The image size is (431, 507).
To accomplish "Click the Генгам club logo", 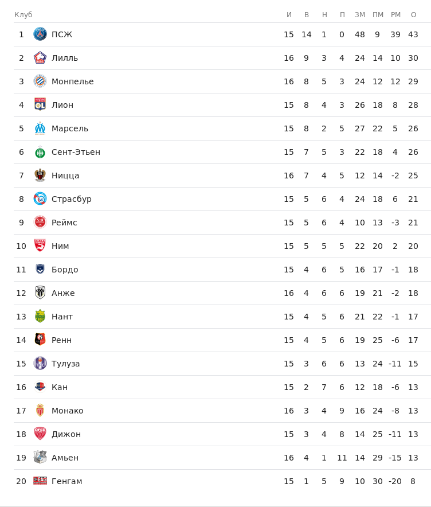I will [x=40, y=481].
